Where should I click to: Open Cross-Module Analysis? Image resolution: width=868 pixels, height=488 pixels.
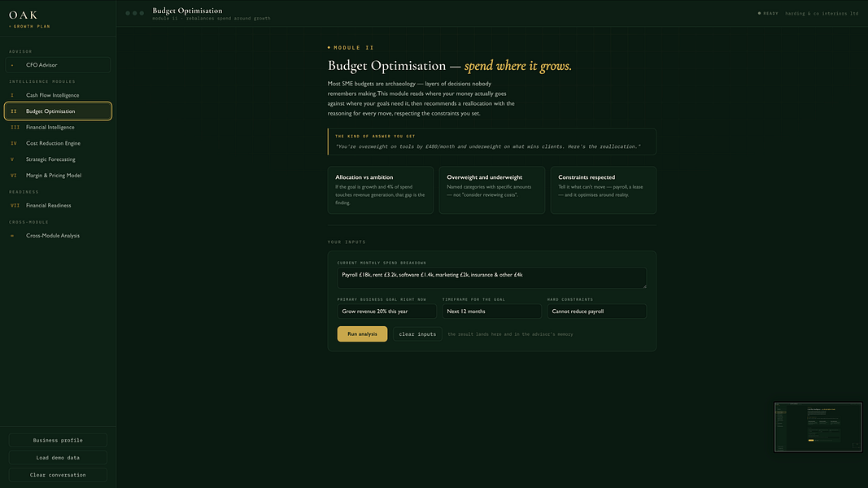click(x=58, y=236)
